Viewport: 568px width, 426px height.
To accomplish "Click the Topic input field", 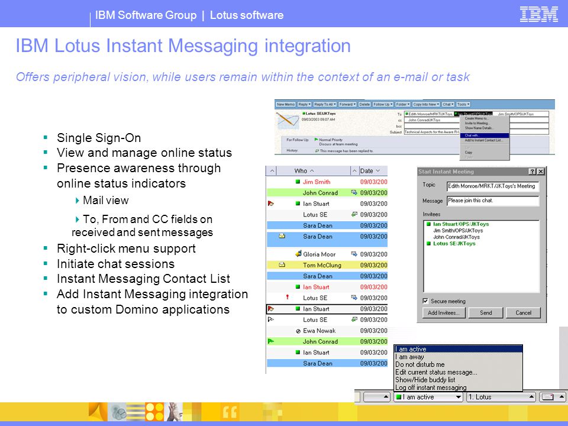I will pyautogui.click(x=493, y=186).
